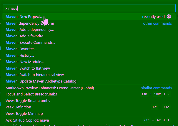The height and width of the screenshot is (126, 178).
Task: Choose Focus and Select Breadcrumbs
Action: [x=31, y=94]
